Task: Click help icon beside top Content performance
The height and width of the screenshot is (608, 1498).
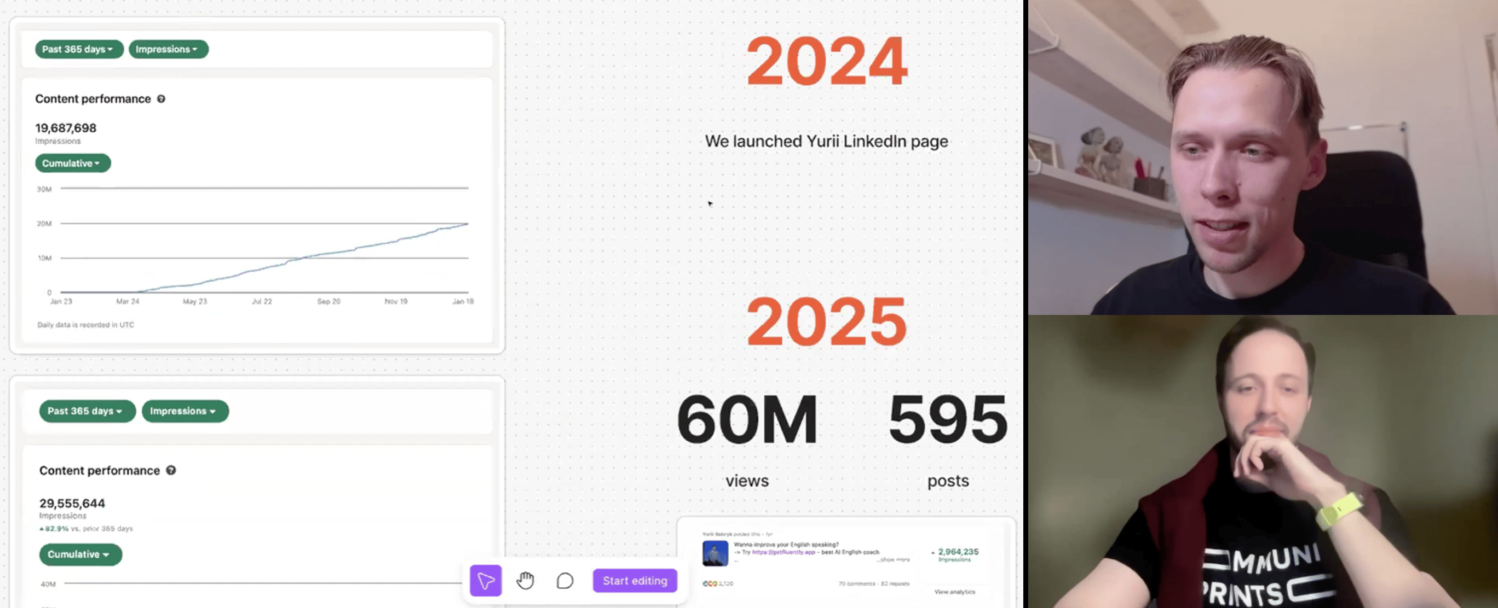Action: 161,99
